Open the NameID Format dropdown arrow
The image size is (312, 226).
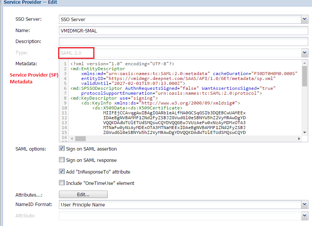tap(304, 204)
